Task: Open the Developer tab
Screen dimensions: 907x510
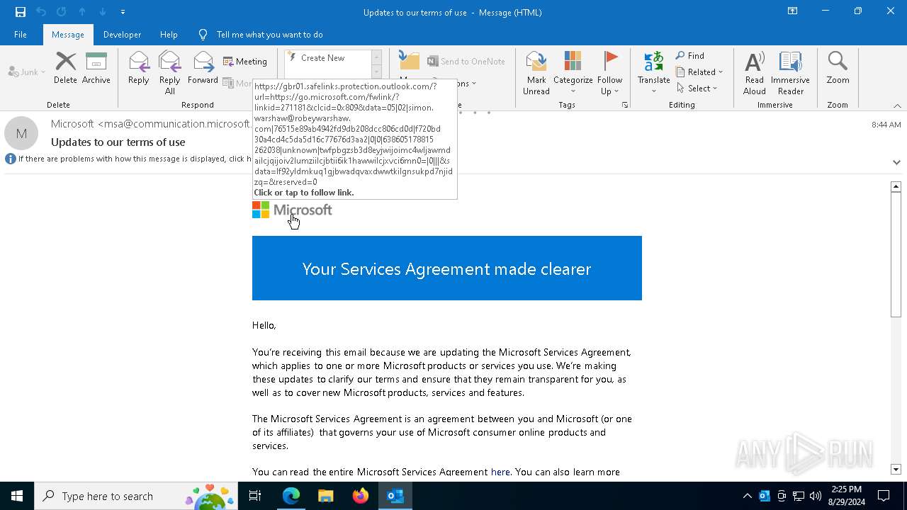Action: point(122,35)
